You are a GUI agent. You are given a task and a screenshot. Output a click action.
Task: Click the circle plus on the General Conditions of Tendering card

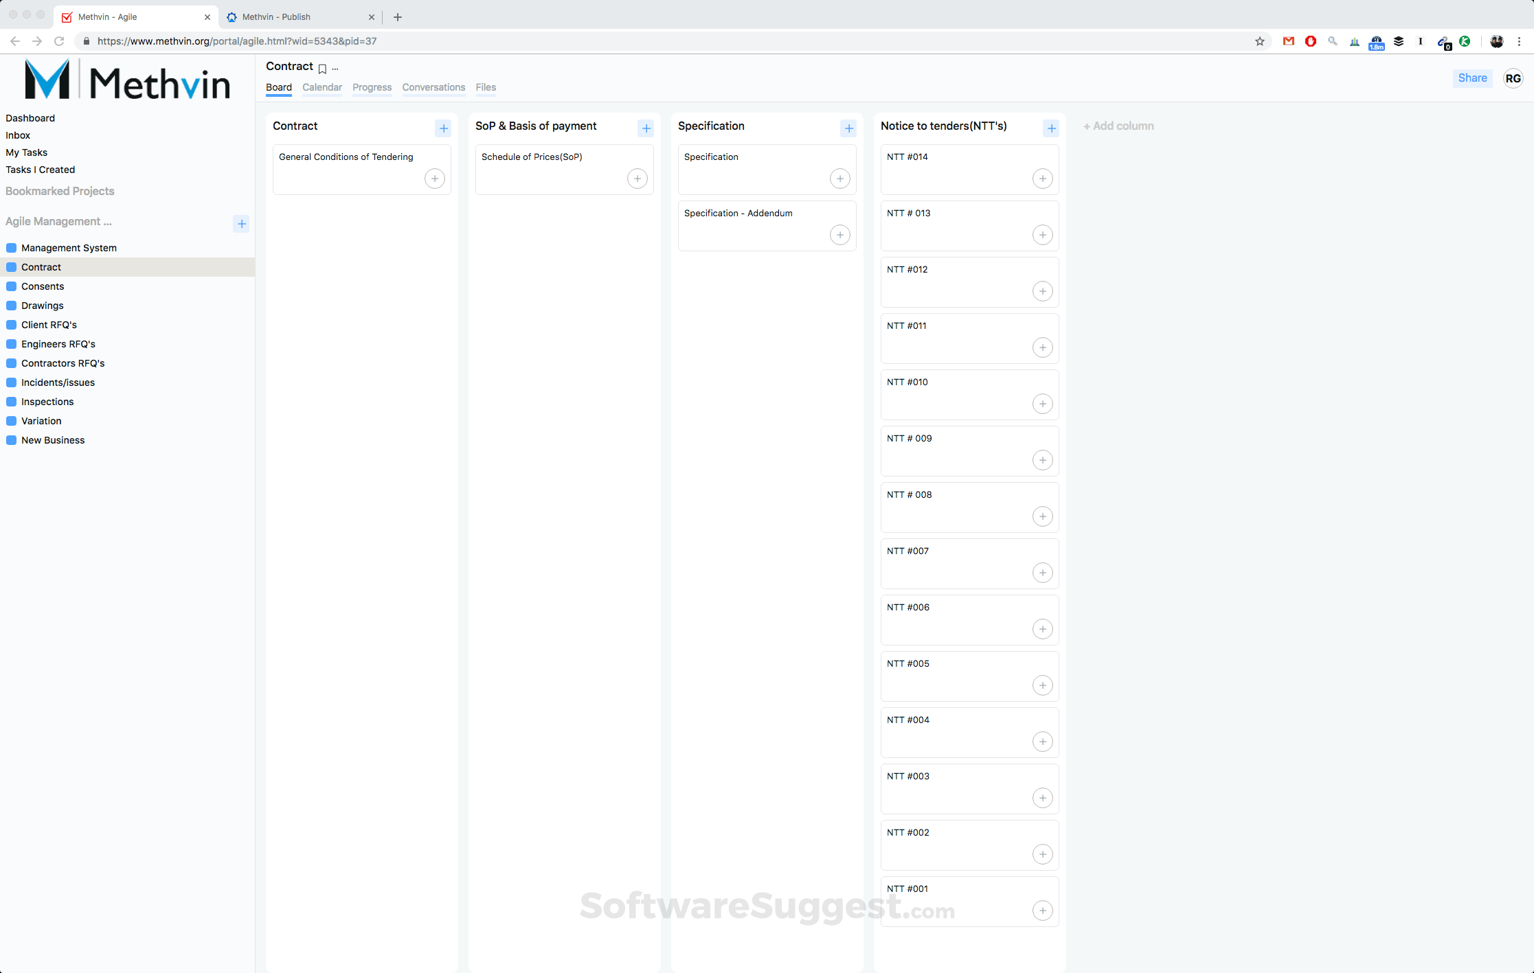pyautogui.click(x=434, y=179)
